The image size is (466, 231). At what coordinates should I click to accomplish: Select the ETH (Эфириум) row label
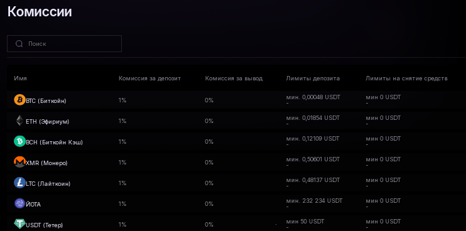coord(48,122)
